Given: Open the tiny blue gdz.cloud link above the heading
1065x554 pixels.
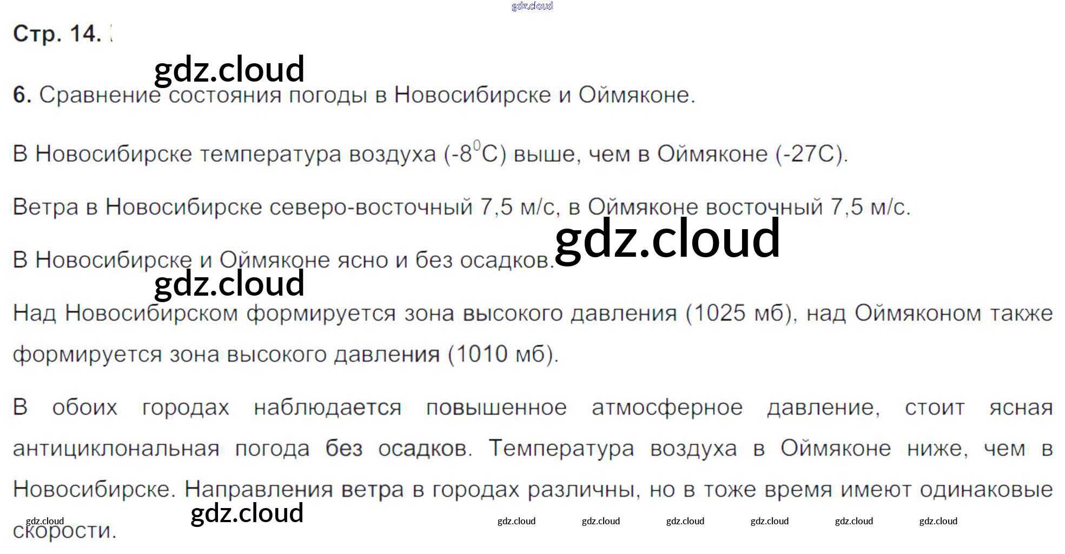Looking at the screenshot, I should 532,6.
